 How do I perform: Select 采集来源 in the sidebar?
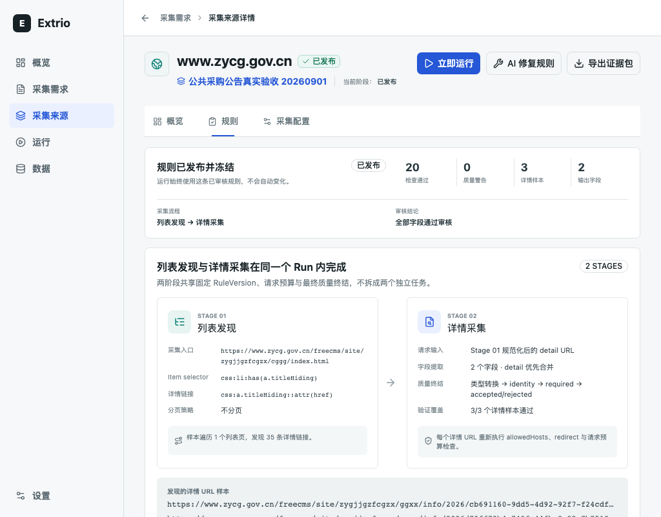tap(61, 116)
